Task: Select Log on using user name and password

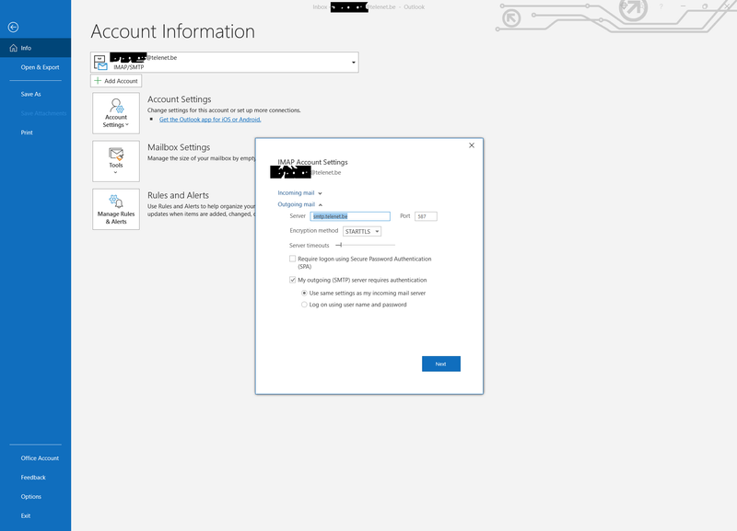Action: (x=305, y=305)
